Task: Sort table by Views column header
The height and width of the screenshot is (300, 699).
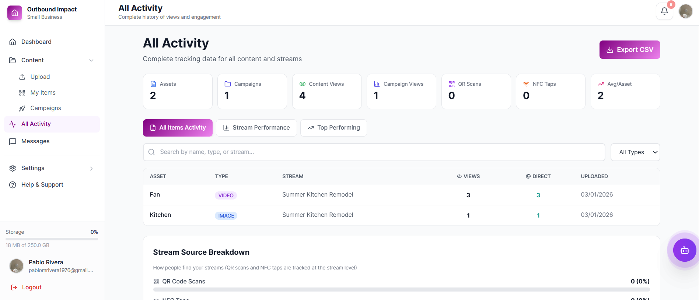Action: 468,177
